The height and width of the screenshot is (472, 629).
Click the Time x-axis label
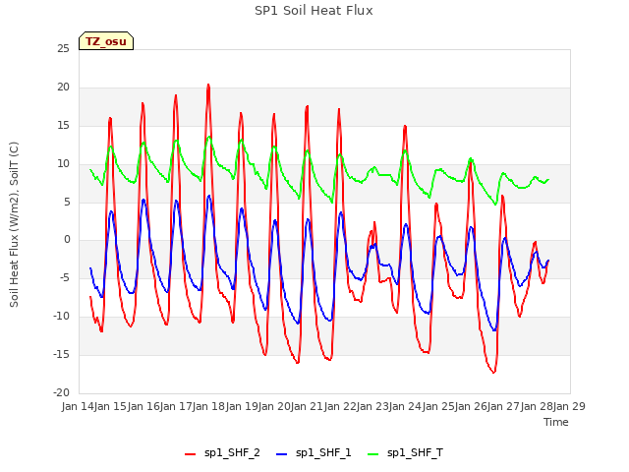click(556, 422)
